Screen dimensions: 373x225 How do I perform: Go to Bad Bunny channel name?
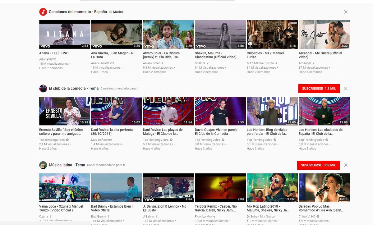(99, 216)
